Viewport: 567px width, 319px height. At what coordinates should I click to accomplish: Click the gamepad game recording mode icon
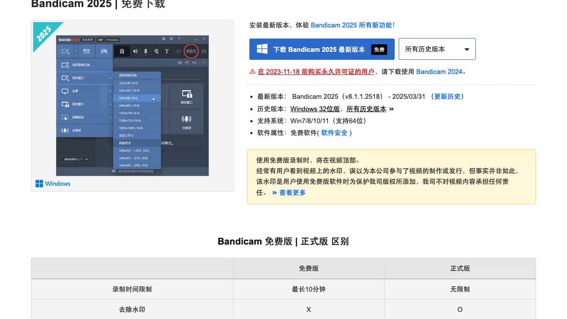click(104, 51)
